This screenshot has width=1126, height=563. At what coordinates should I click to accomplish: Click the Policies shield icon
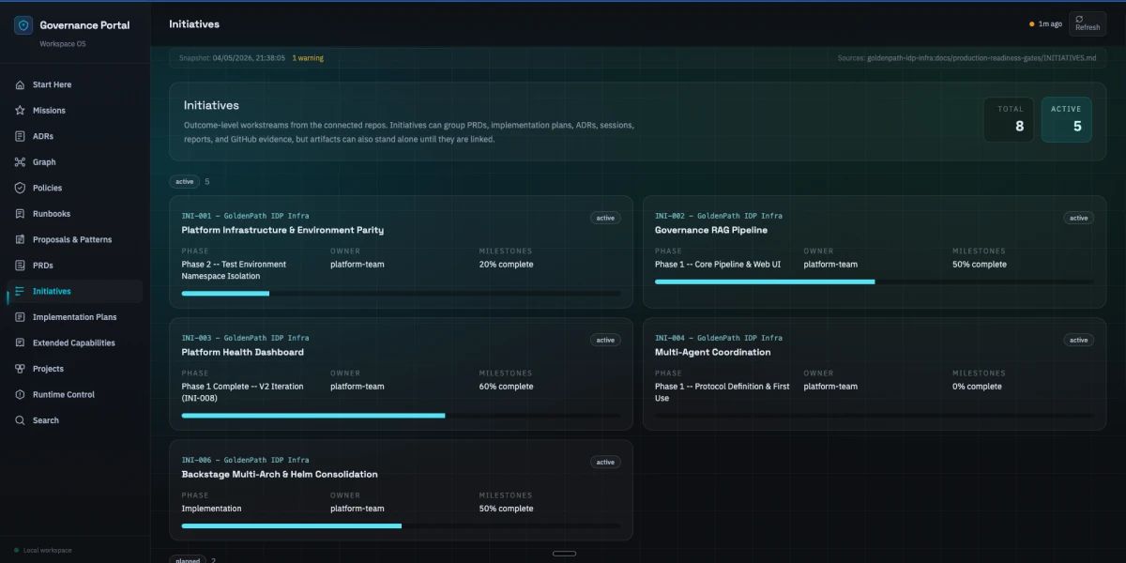20,188
